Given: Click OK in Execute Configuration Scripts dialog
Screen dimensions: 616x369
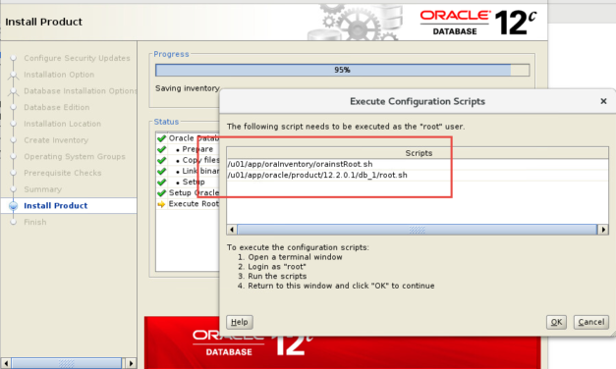Looking at the screenshot, I should [x=556, y=322].
